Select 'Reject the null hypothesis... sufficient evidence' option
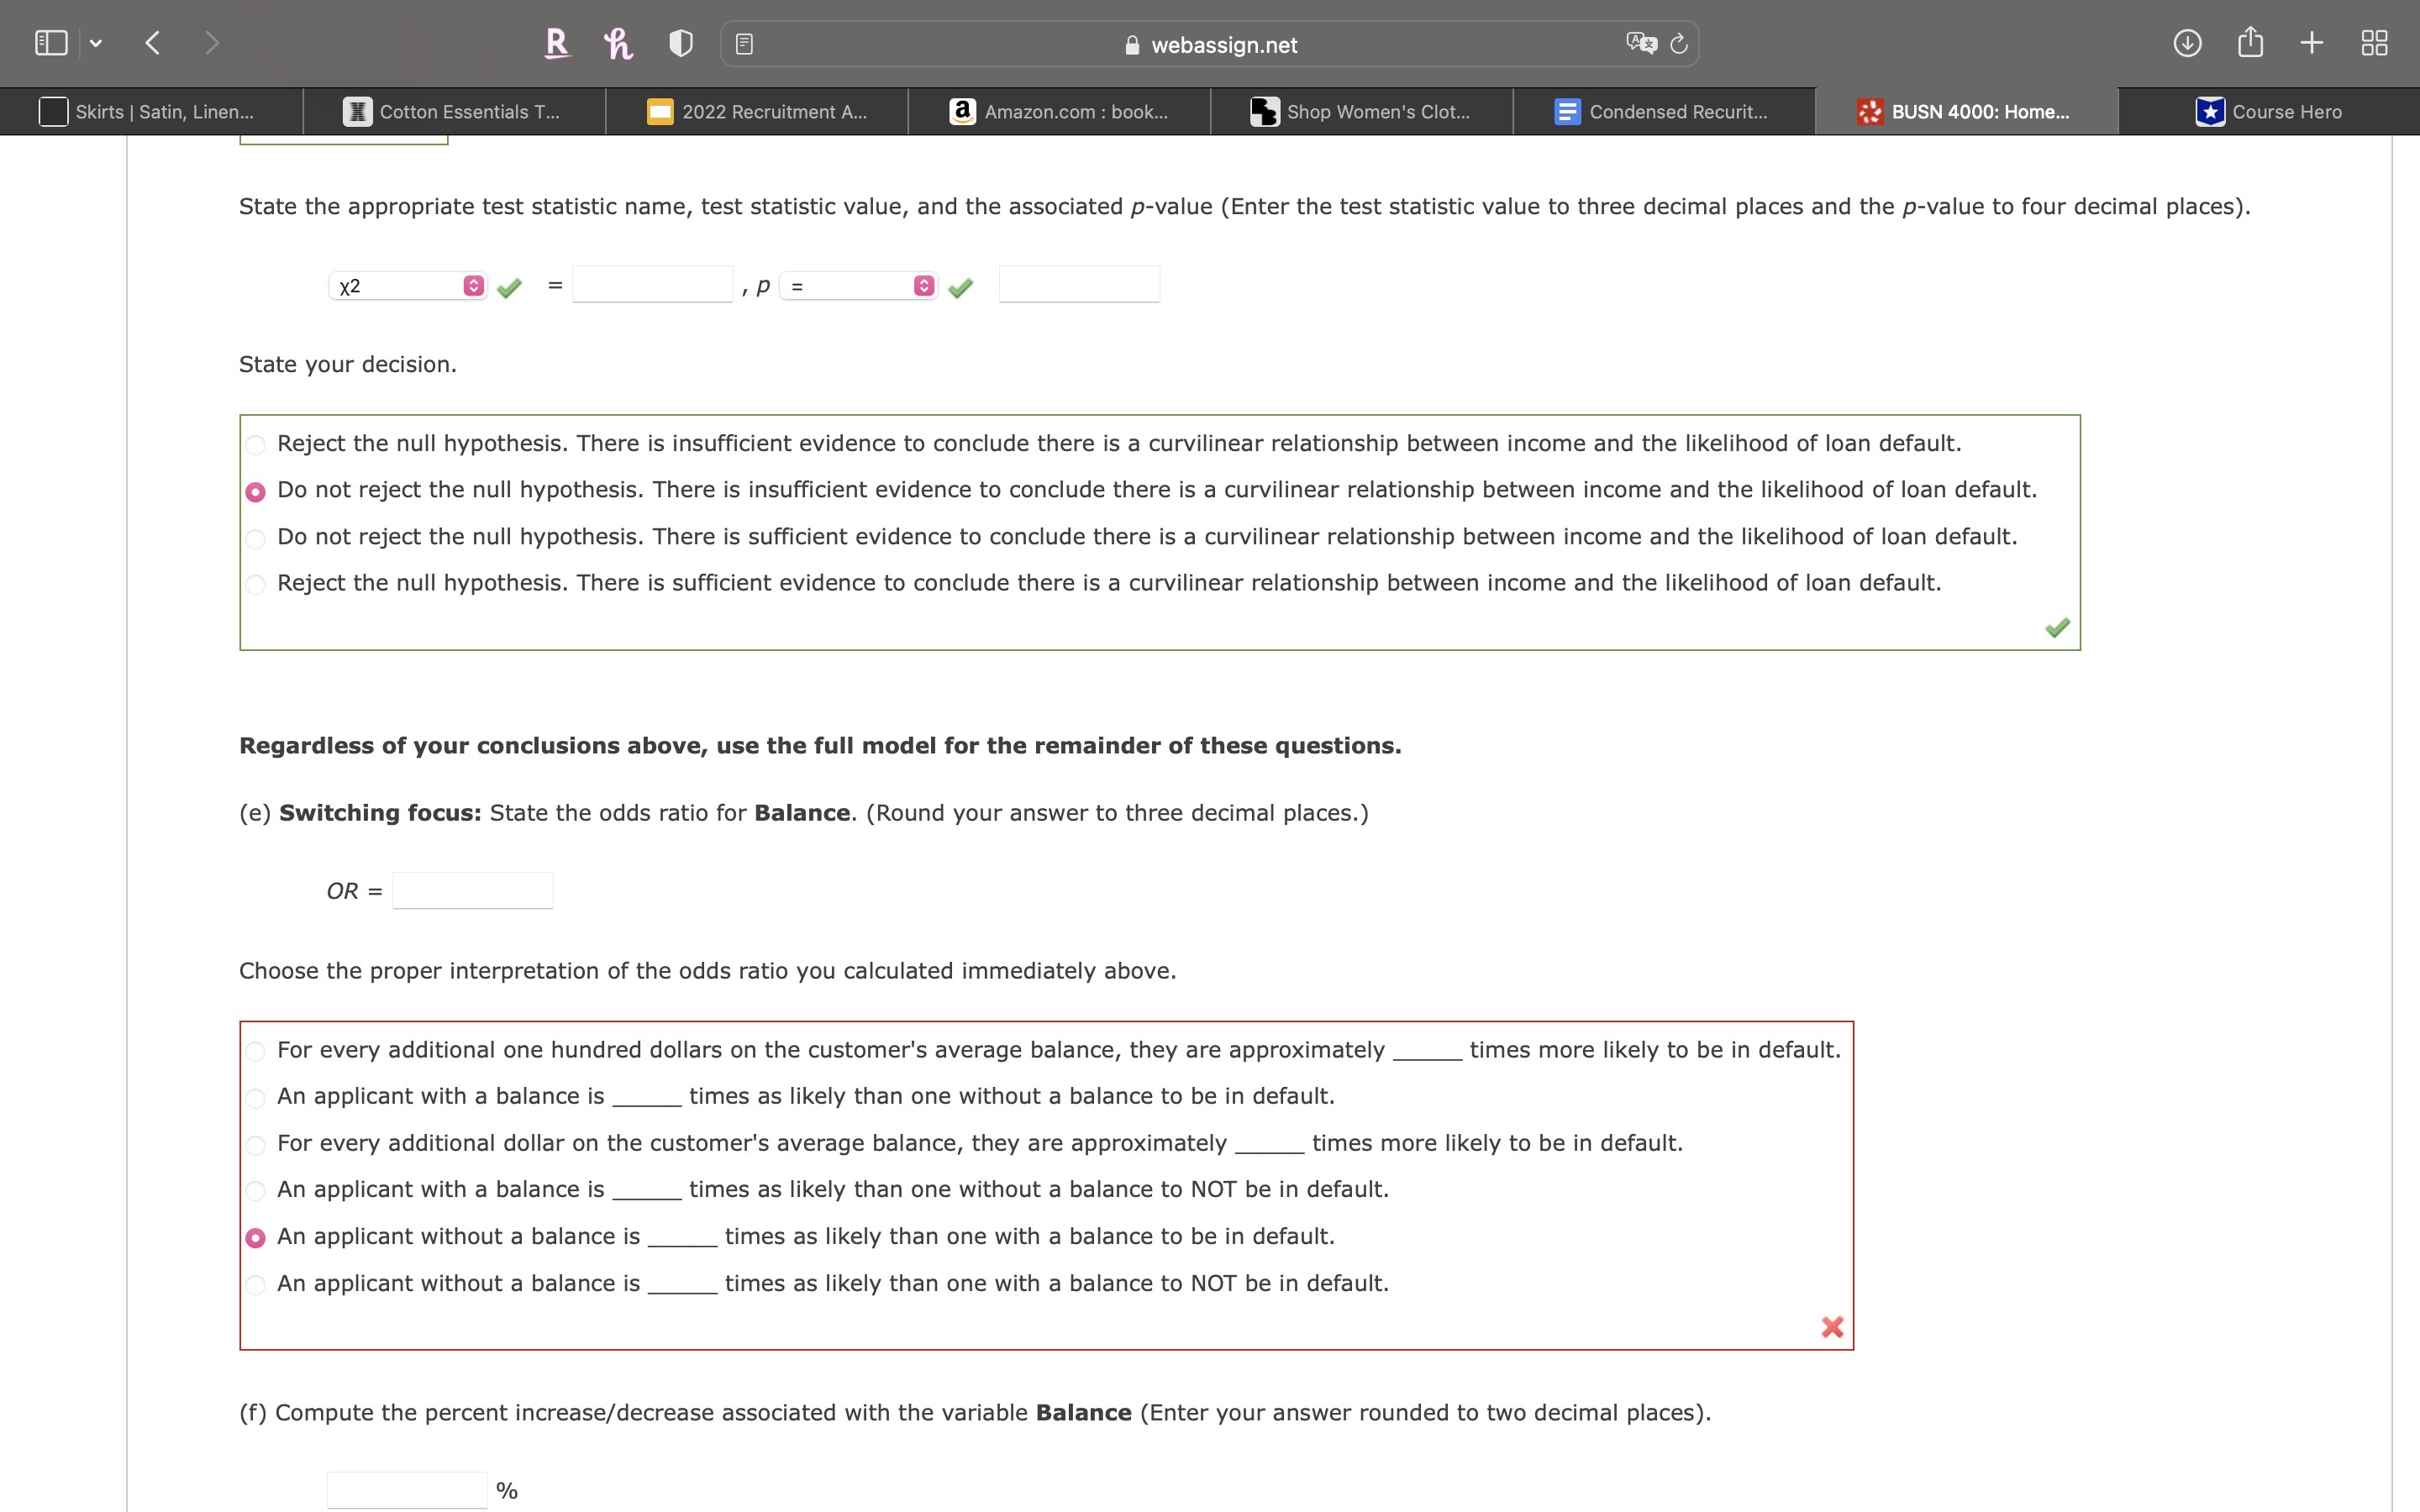2420x1512 pixels. pyautogui.click(x=256, y=584)
